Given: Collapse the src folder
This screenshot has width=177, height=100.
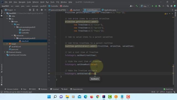Looking at the screenshot, I should pos(7,19).
